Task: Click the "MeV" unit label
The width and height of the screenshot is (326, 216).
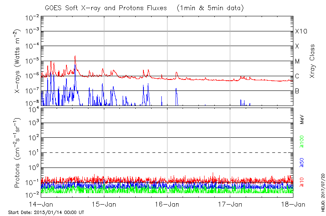Action: coord(302,119)
